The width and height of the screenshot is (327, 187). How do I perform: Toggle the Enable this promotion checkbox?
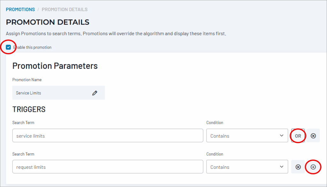tap(9, 47)
